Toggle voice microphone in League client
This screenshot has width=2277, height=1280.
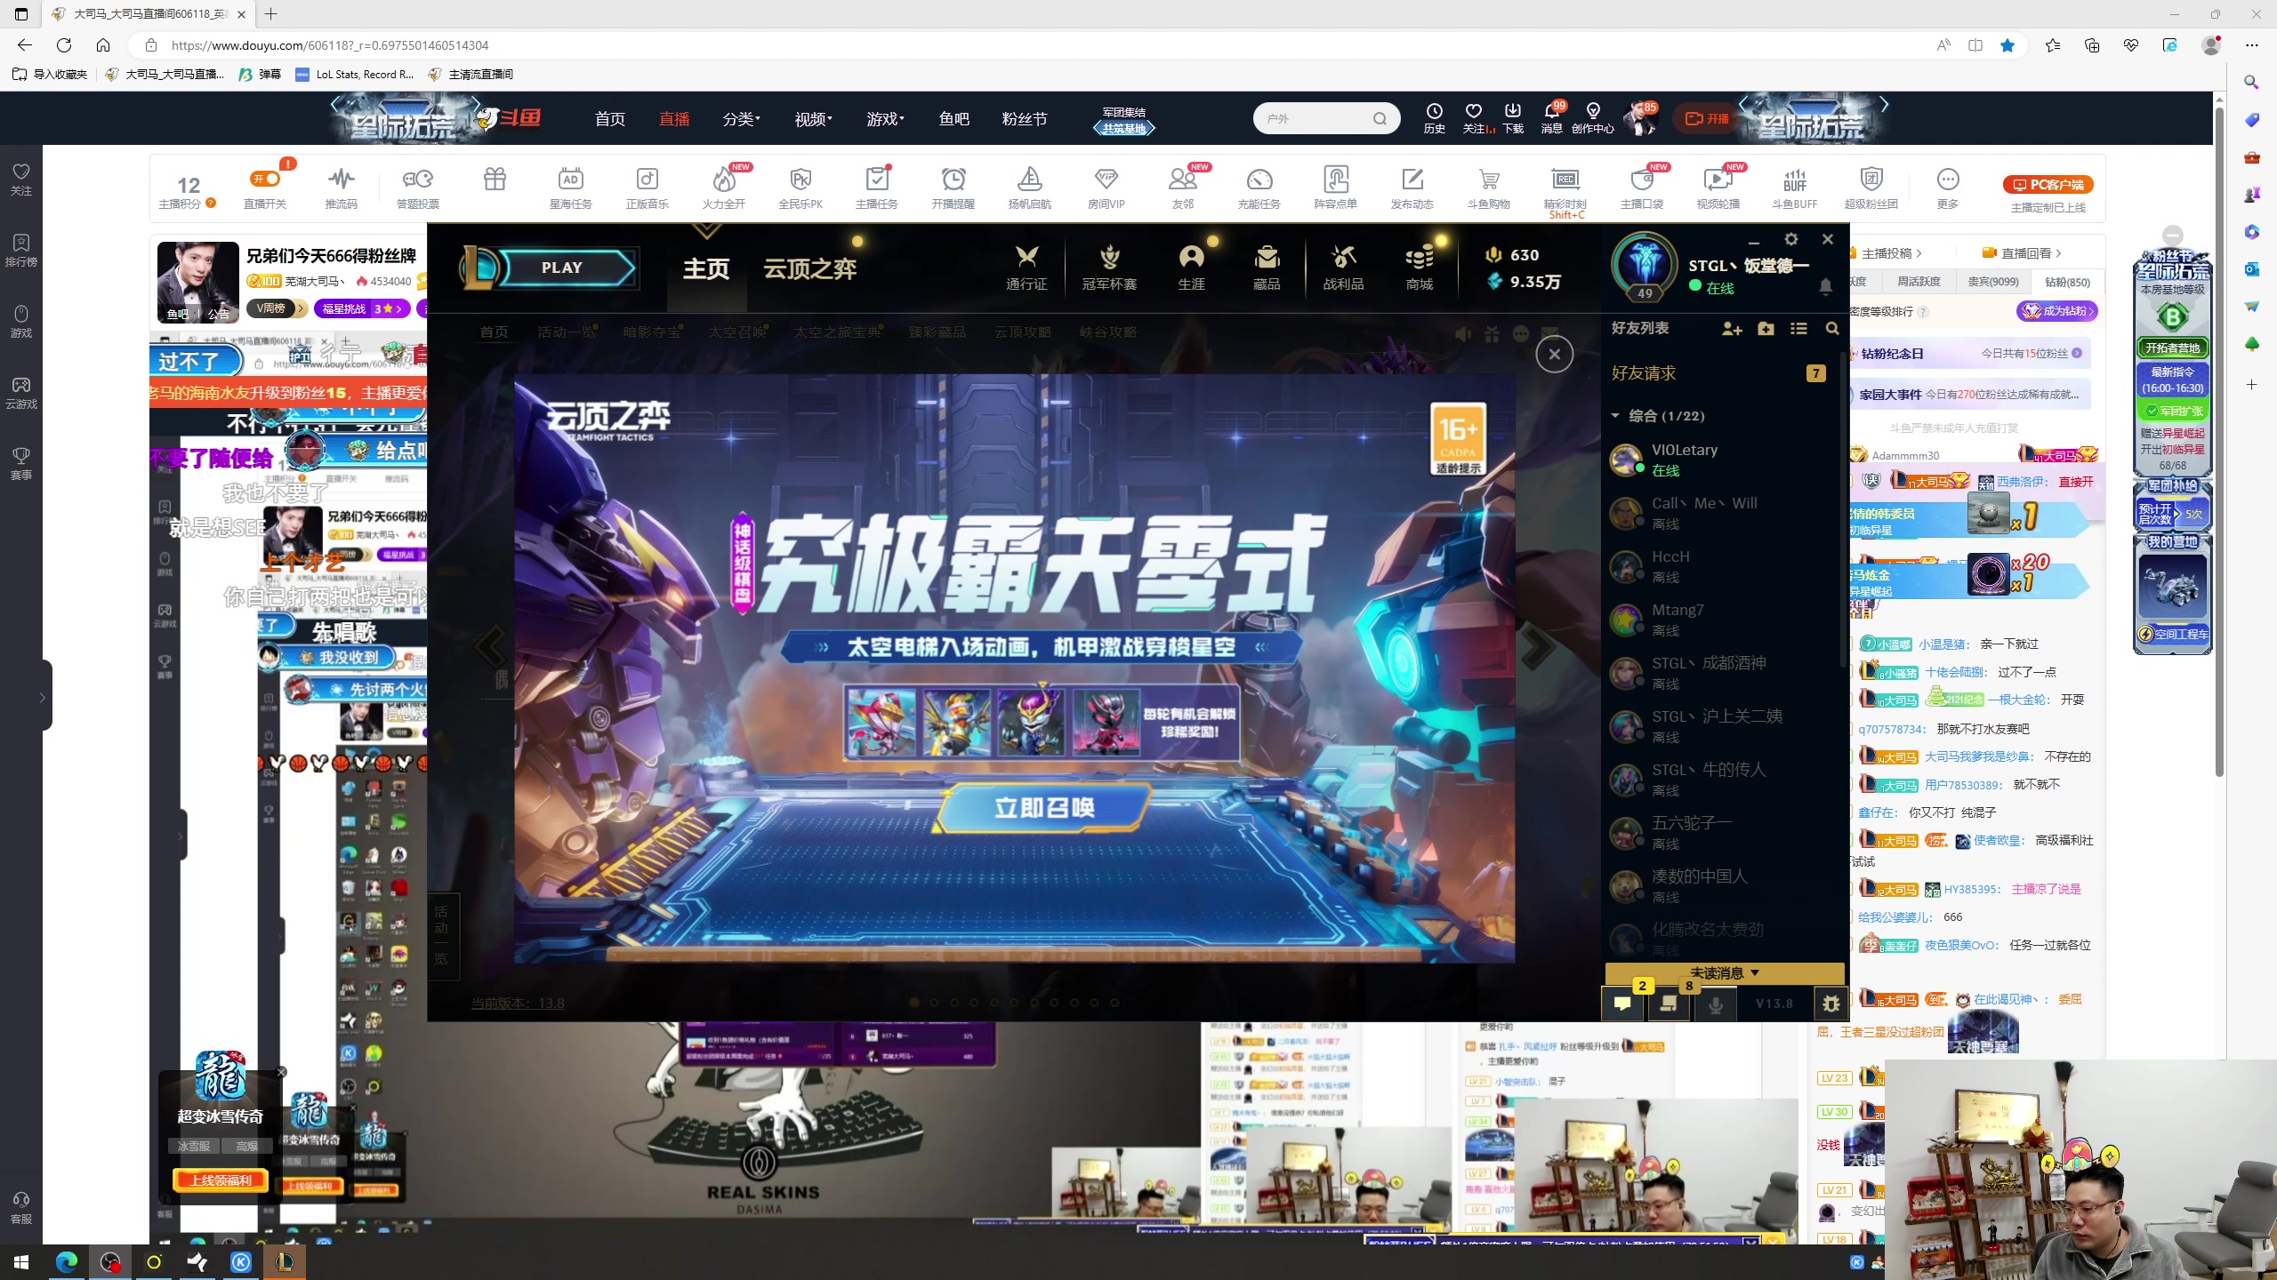tap(1716, 1004)
